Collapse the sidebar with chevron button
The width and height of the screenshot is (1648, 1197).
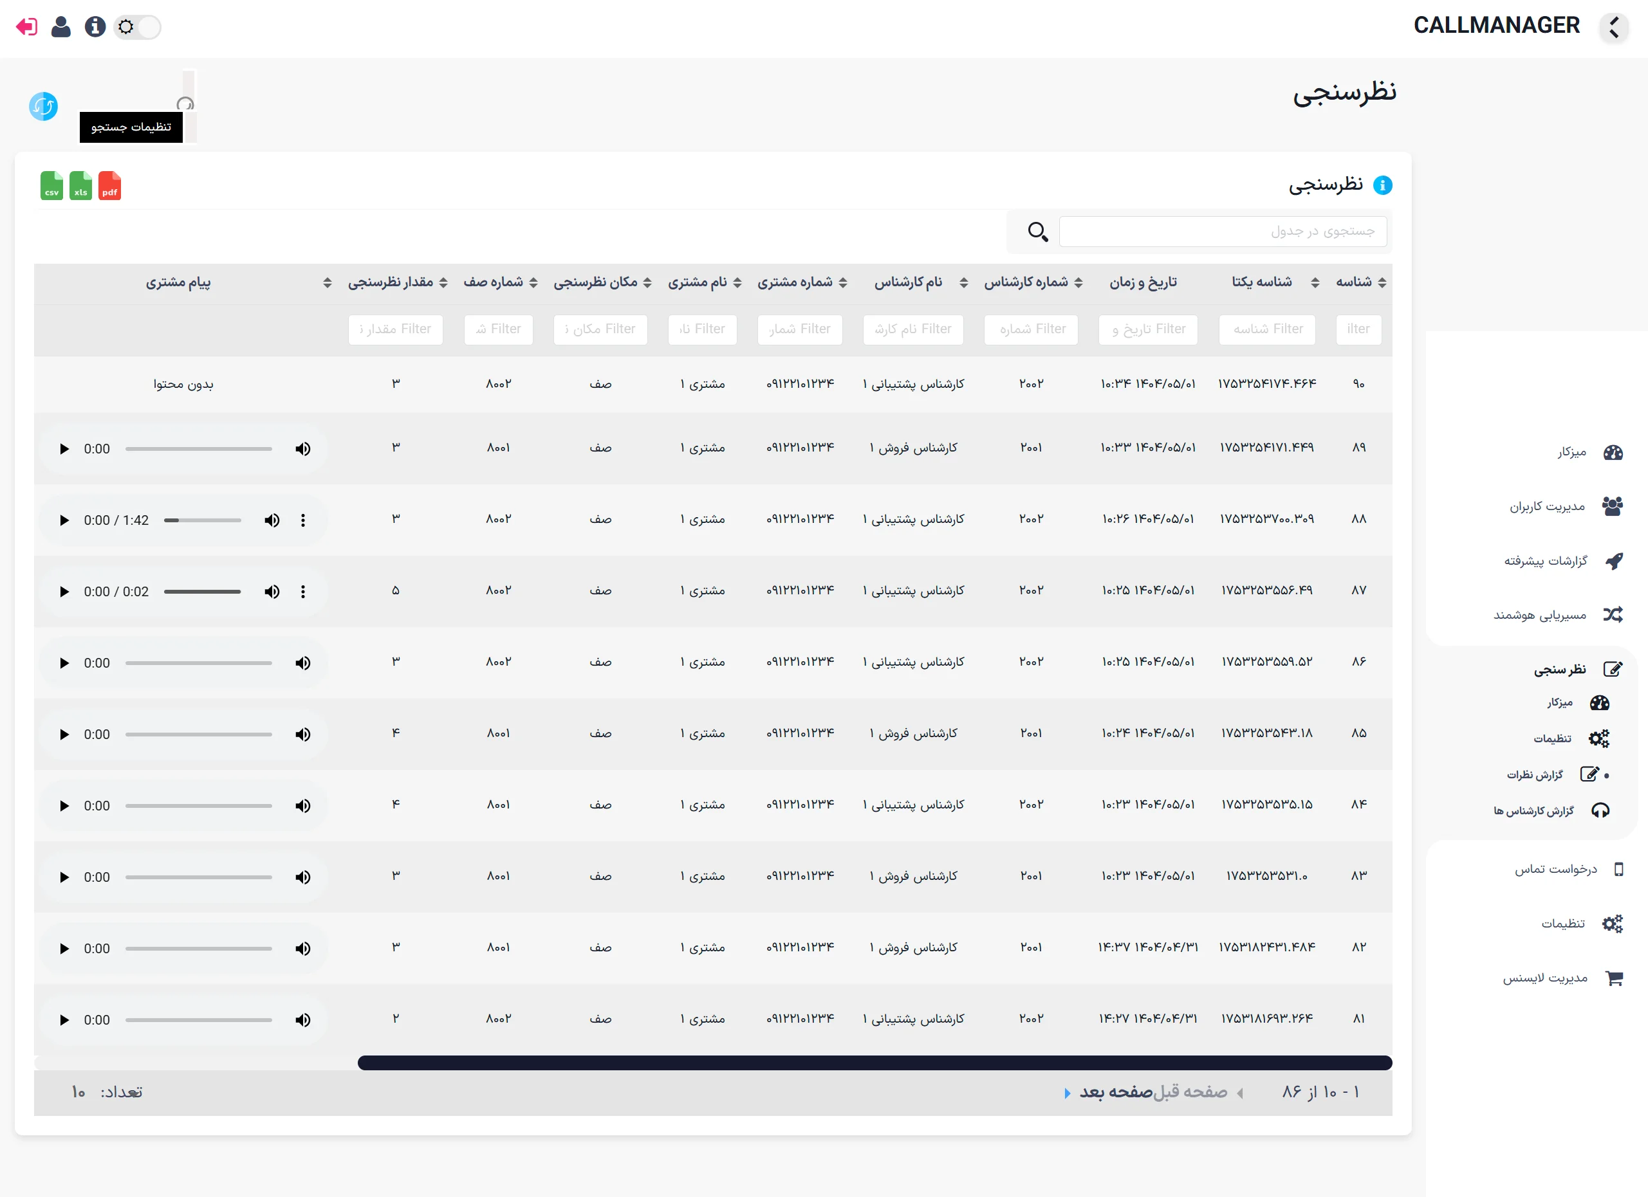[1614, 27]
